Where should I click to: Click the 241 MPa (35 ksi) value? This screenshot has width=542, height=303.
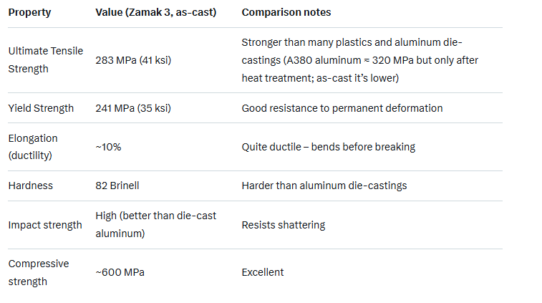point(133,108)
